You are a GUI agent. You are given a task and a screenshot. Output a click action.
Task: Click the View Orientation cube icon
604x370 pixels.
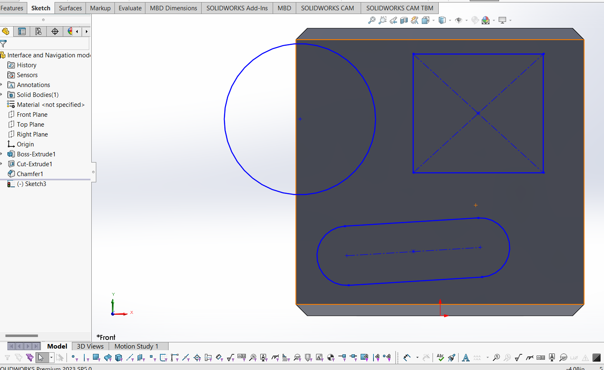426,20
